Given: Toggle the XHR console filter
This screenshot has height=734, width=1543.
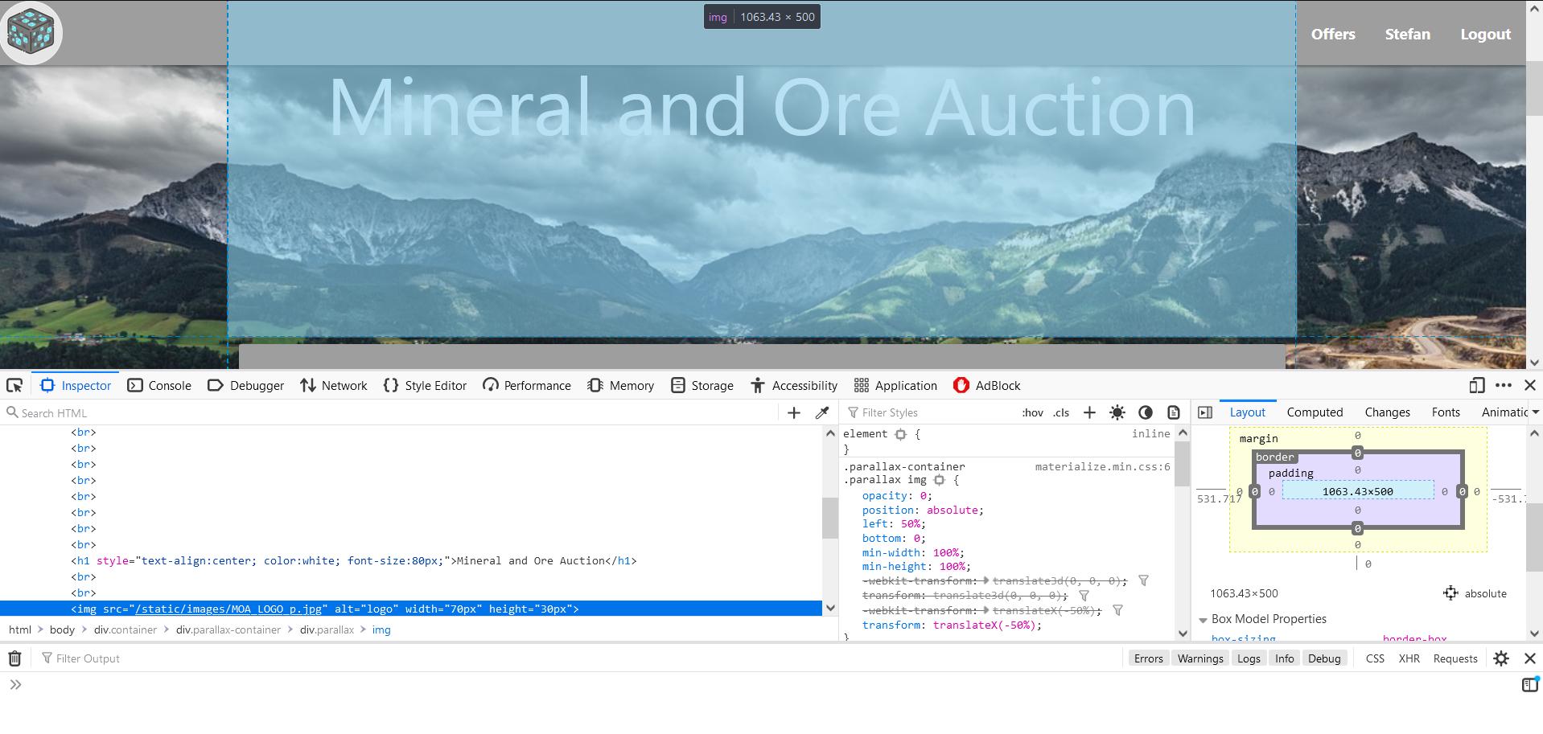Looking at the screenshot, I should pyautogui.click(x=1409, y=658).
